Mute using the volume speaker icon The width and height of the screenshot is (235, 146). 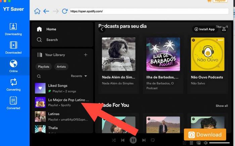click(205, 143)
